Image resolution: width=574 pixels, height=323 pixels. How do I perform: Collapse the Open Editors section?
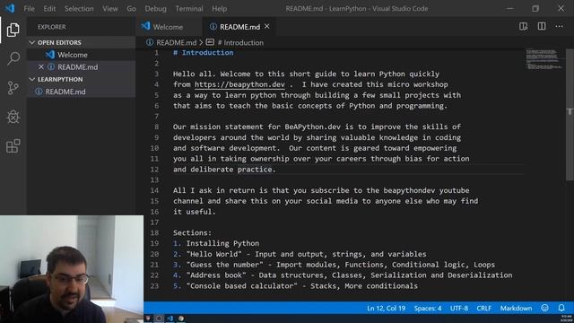[x=32, y=42]
